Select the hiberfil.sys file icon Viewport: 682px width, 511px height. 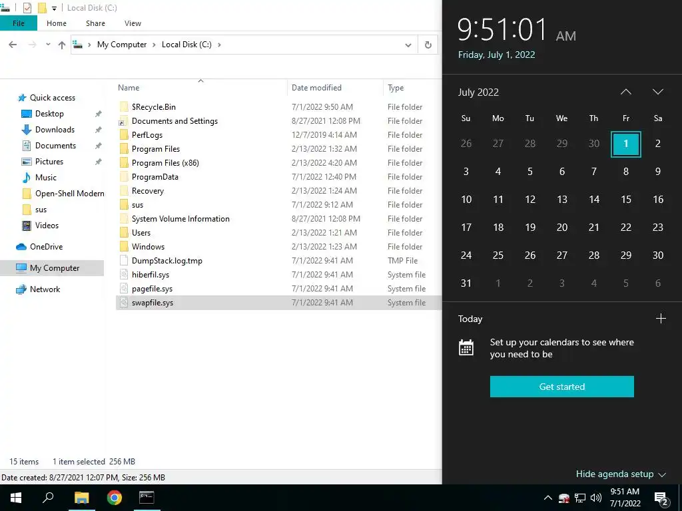point(124,275)
